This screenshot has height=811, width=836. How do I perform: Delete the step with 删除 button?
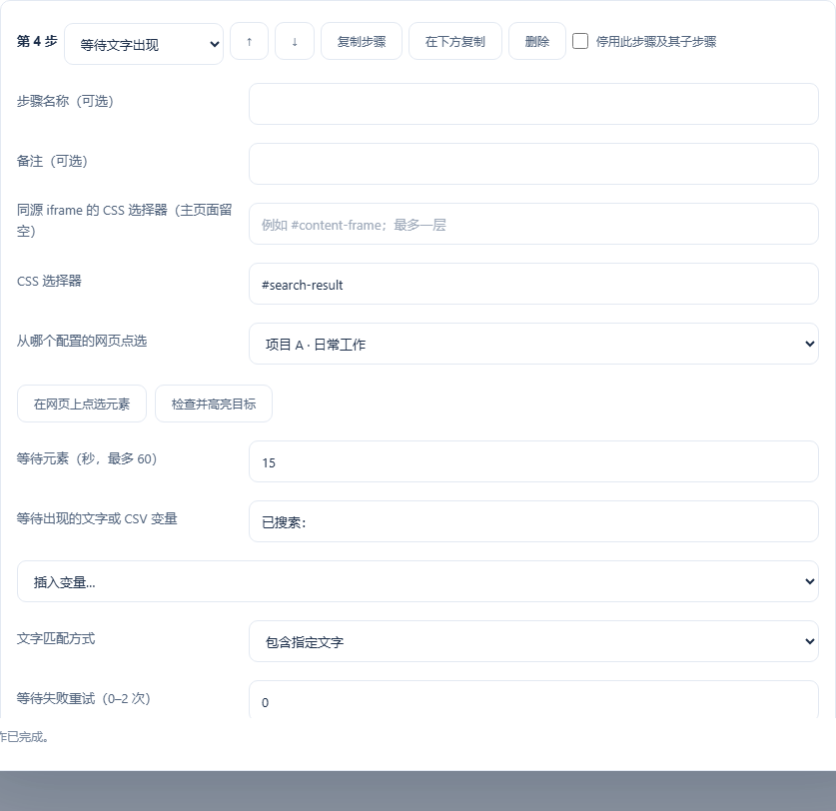click(537, 41)
